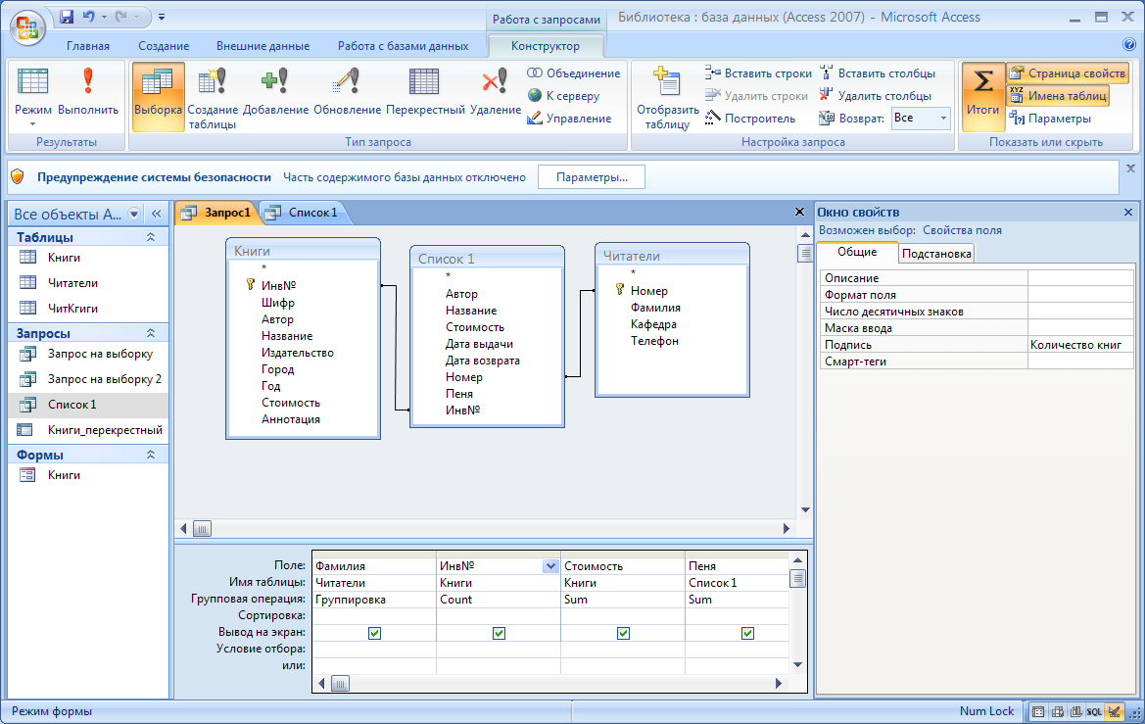Toggle Имена таблиц row display
This screenshot has width=1145, height=724.
click(x=1058, y=96)
